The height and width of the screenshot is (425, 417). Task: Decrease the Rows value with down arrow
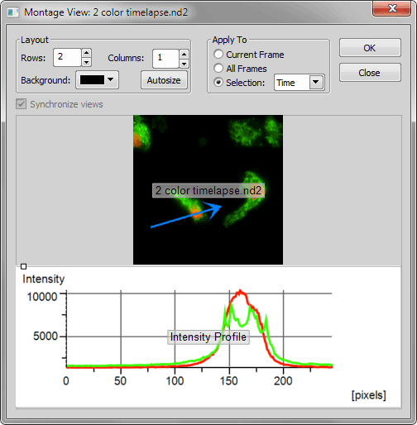[x=87, y=62]
